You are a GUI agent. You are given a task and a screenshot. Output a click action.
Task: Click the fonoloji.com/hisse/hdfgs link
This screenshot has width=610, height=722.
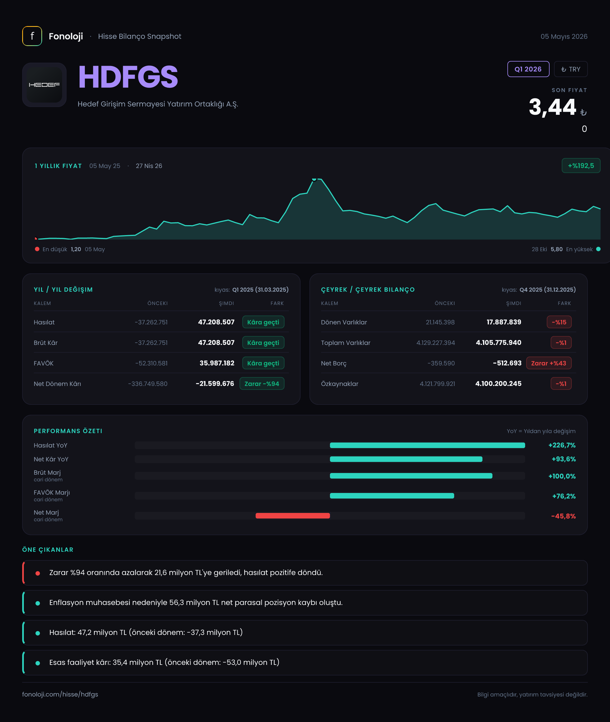point(60,694)
